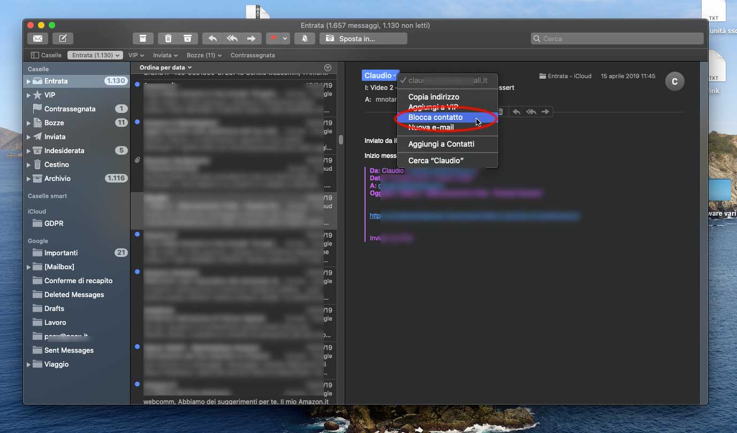Screen dimensions: 737x433
Task: Open the Sent Messages folder
Action: point(77,350)
